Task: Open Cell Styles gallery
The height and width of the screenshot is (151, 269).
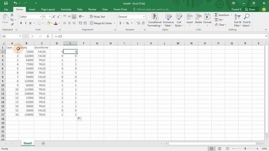Action: click(179, 20)
